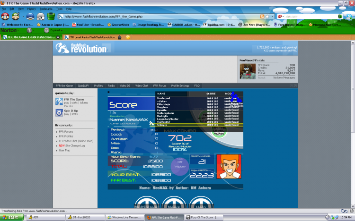Click the Bullet Bill stop icon
The image size is (355, 221).
(x=41, y=16)
